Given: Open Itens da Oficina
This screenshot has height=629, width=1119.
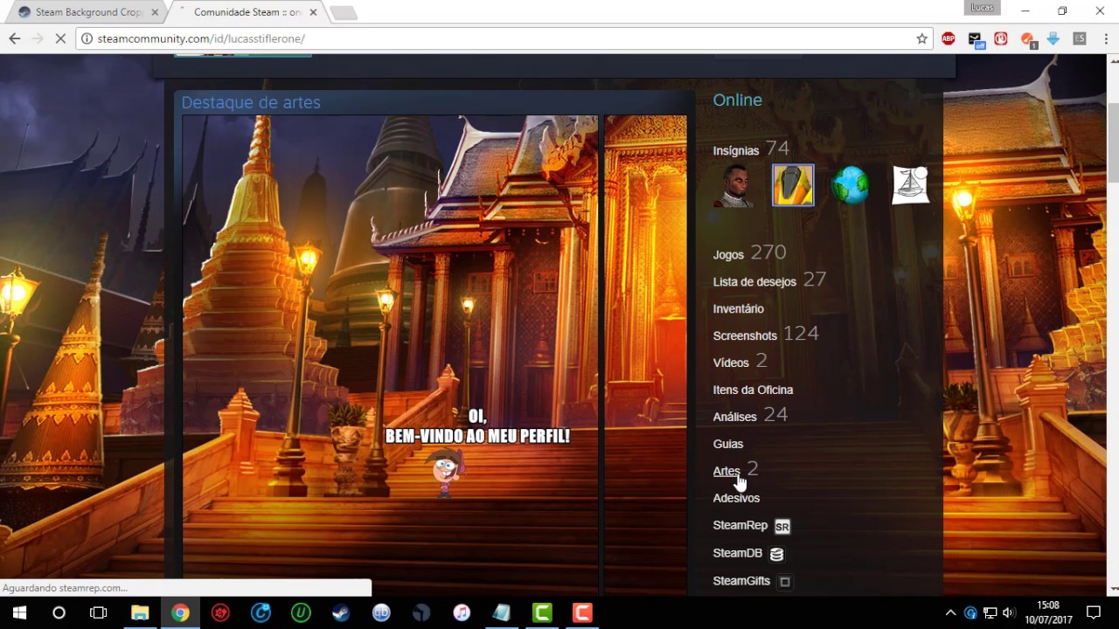Looking at the screenshot, I should coord(753,390).
